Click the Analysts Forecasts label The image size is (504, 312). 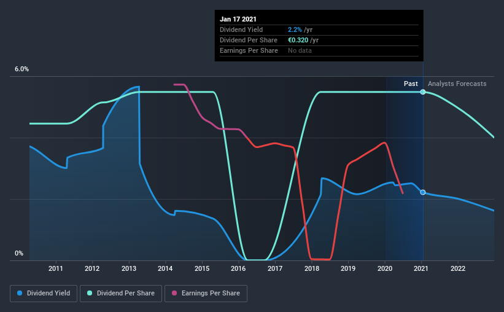[x=457, y=84]
